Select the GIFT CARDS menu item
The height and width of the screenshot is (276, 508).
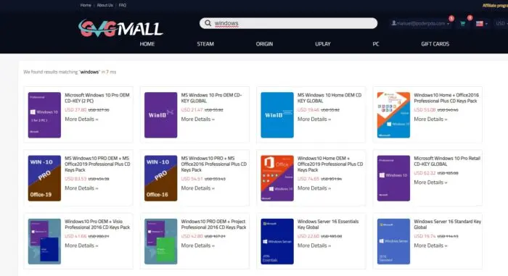point(435,43)
